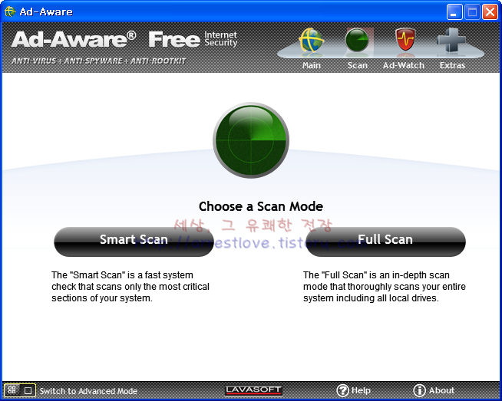Open the About dialog
The width and height of the screenshot is (502, 401).
click(434, 390)
